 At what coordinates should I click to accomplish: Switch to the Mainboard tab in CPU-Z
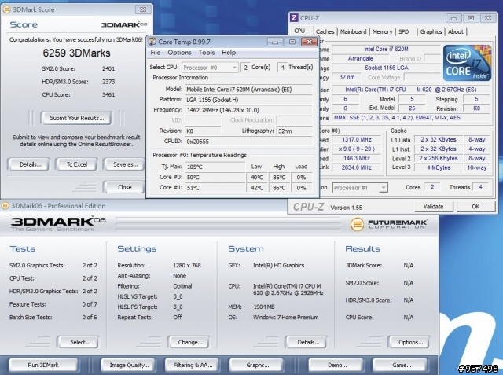click(x=353, y=31)
